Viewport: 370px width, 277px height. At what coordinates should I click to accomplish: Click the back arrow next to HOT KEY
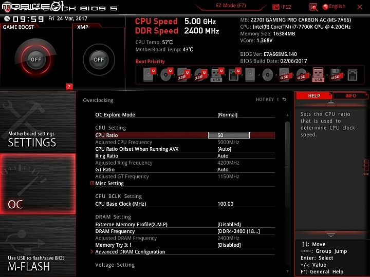coord(284,100)
